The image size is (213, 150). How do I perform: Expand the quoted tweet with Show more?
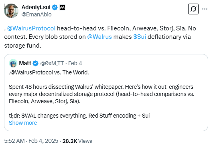pos(23,123)
